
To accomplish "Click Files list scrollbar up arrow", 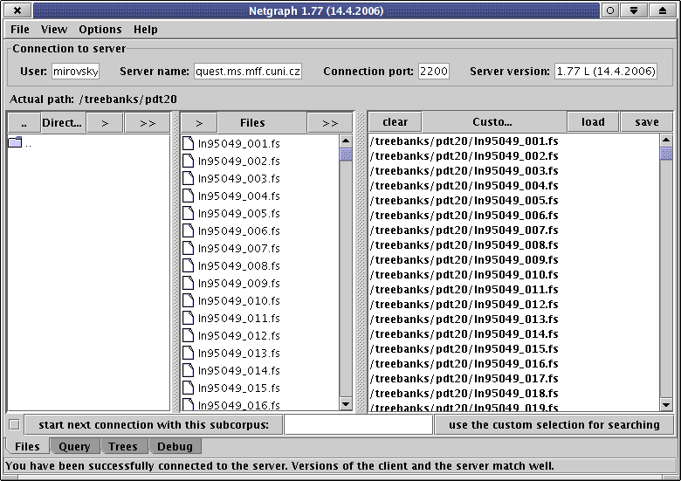I will (x=346, y=141).
